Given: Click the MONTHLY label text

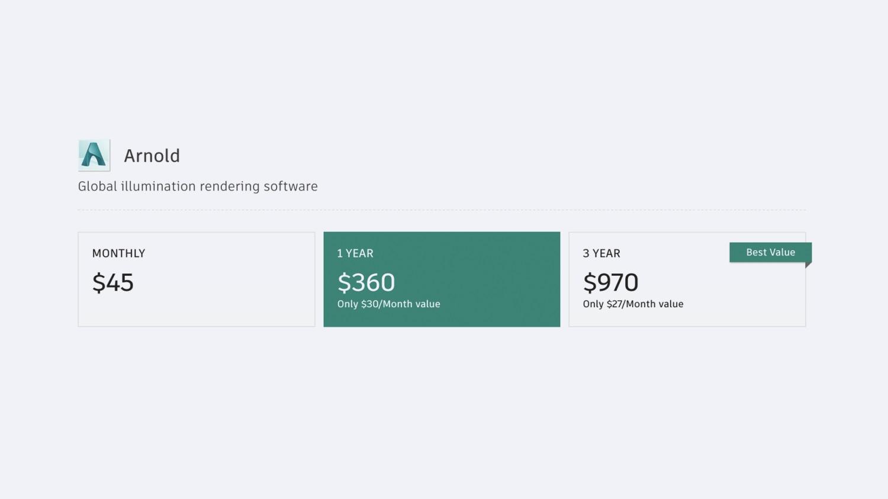Looking at the screenshot, I should point(118,253).
